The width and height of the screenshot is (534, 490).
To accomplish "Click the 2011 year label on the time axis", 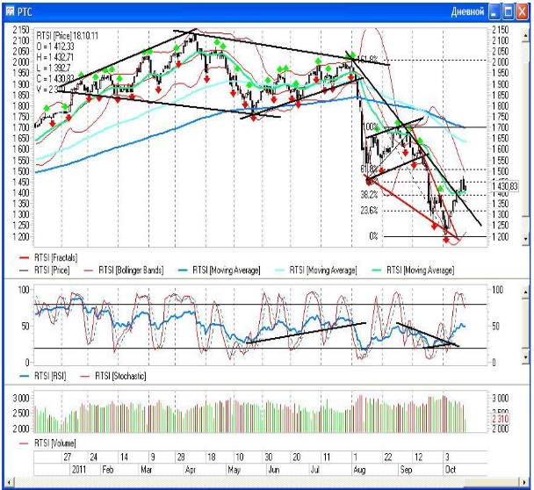I will [79, 470].
